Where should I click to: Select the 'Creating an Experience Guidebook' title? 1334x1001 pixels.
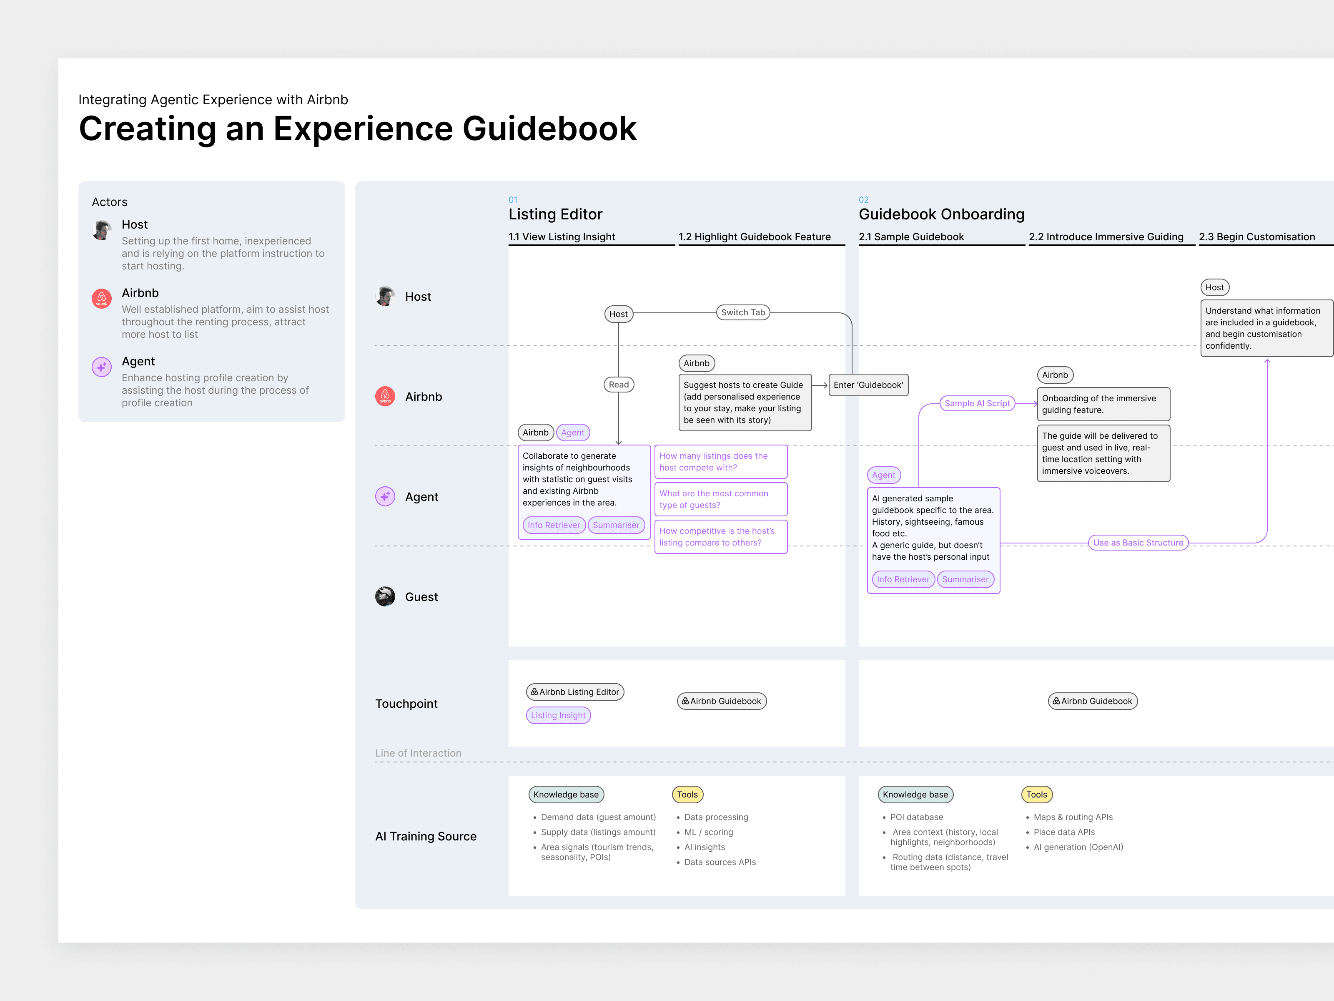pos(358,128)
